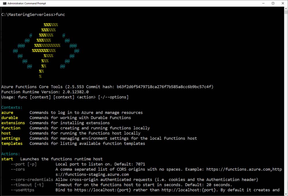Click the 'function' context keyword

(11, 128)
